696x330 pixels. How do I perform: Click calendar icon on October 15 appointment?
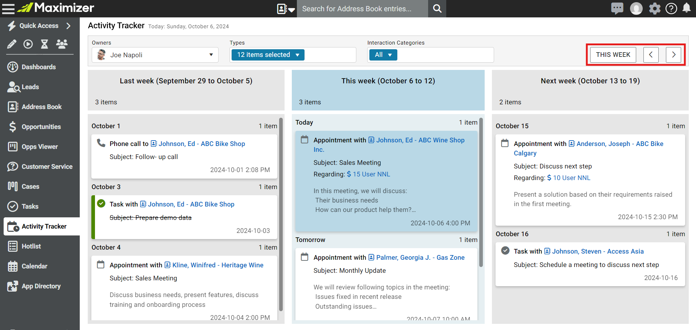click(505, 143)
